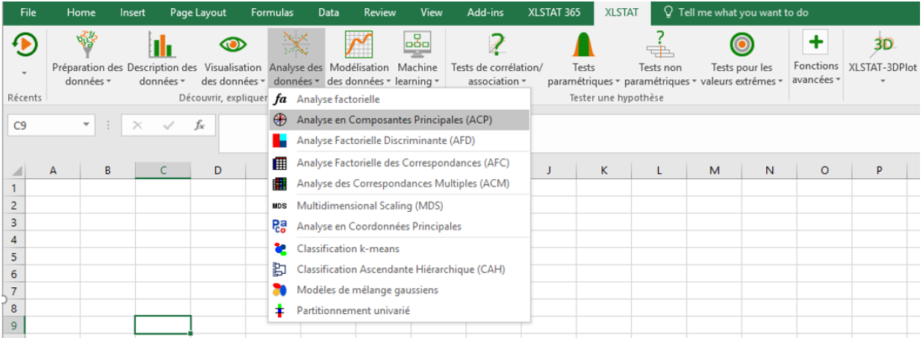This screenshot has width=923, height=338.
Task: Open Description des données bar chart icon
Action: tap(161, 45)
